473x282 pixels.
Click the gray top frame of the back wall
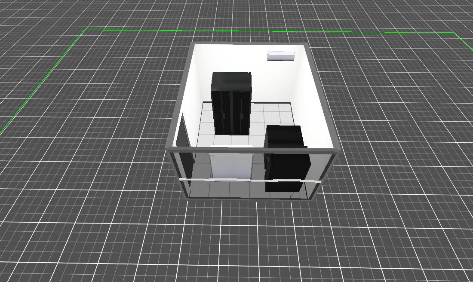click(249, 44)
